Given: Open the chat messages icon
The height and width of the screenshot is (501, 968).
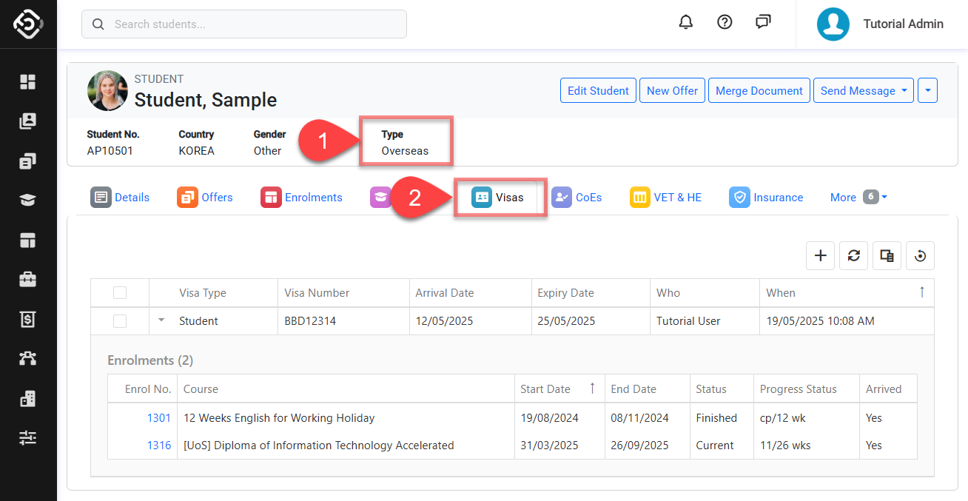Looking at the screenshot, I should pos(763,22).
